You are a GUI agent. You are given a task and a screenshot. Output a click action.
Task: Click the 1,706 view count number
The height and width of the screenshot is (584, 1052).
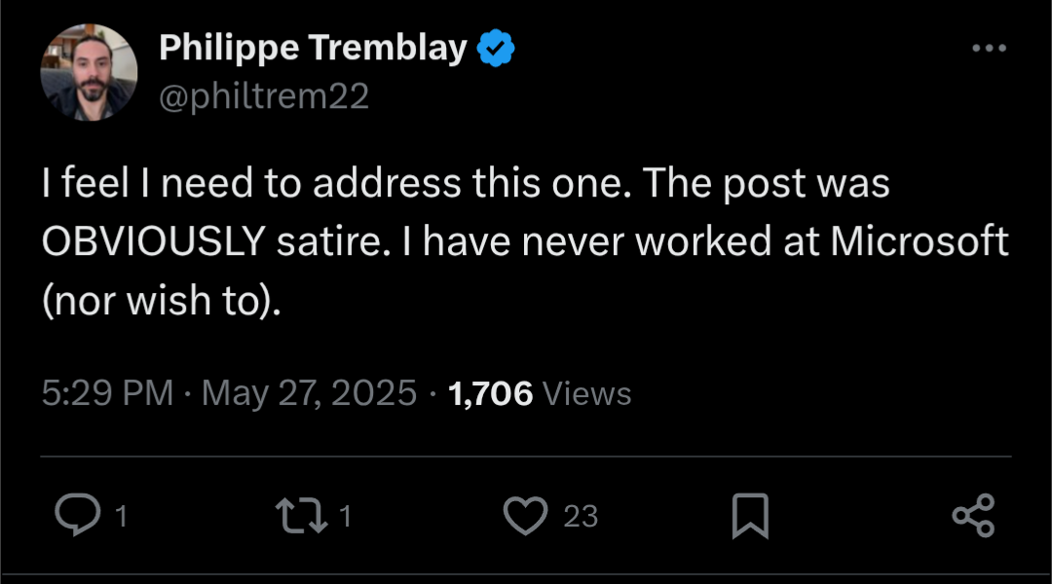(x=490, y=393)
